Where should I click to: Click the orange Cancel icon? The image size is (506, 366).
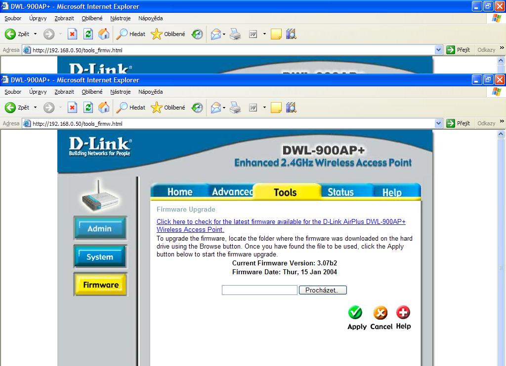pos(380,312)
